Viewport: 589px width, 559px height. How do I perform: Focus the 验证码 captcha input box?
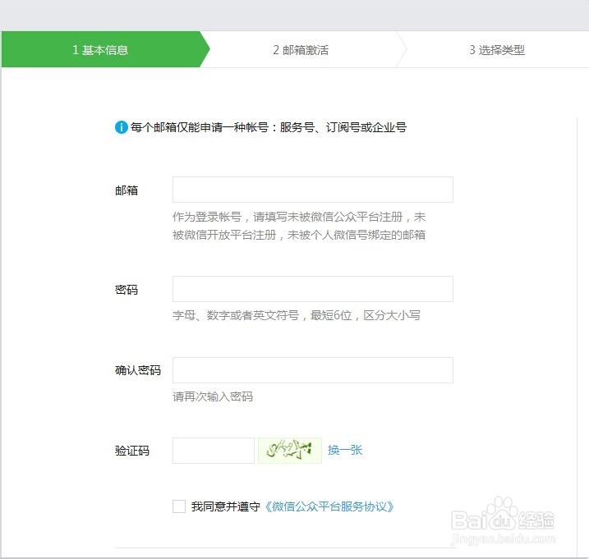coord(214,451)
